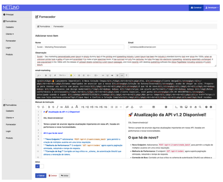Image resolution: width=223 pixels, height=182 pixels.
Task: Click the Deletar button
Action: (x=52, y=175)
